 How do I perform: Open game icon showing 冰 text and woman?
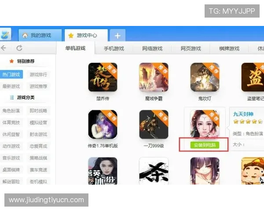103,171
